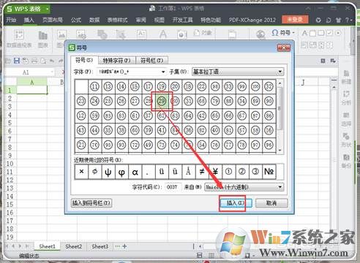360x263 pixels.
Task: Click the 字符代码 code input field
Action: pos(173,187)
